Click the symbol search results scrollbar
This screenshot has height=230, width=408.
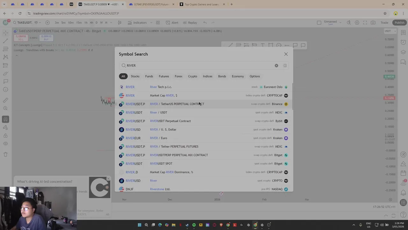click(x=292, y=96)
